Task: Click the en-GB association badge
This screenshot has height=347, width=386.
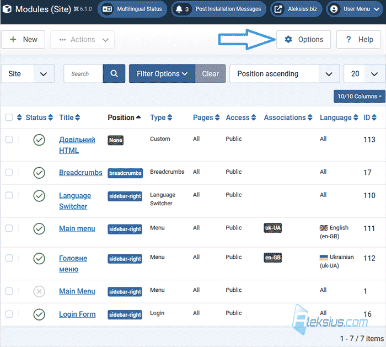Action: point(273,258)
